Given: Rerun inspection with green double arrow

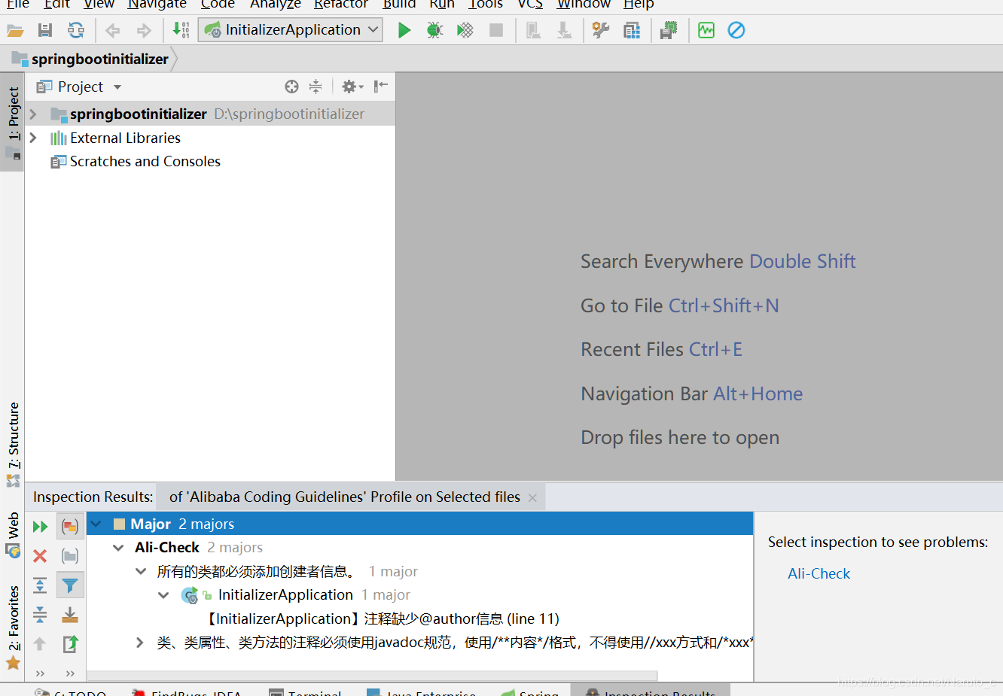Looking at the screenshot, I should pyautogui.click(x=40, y=527).
